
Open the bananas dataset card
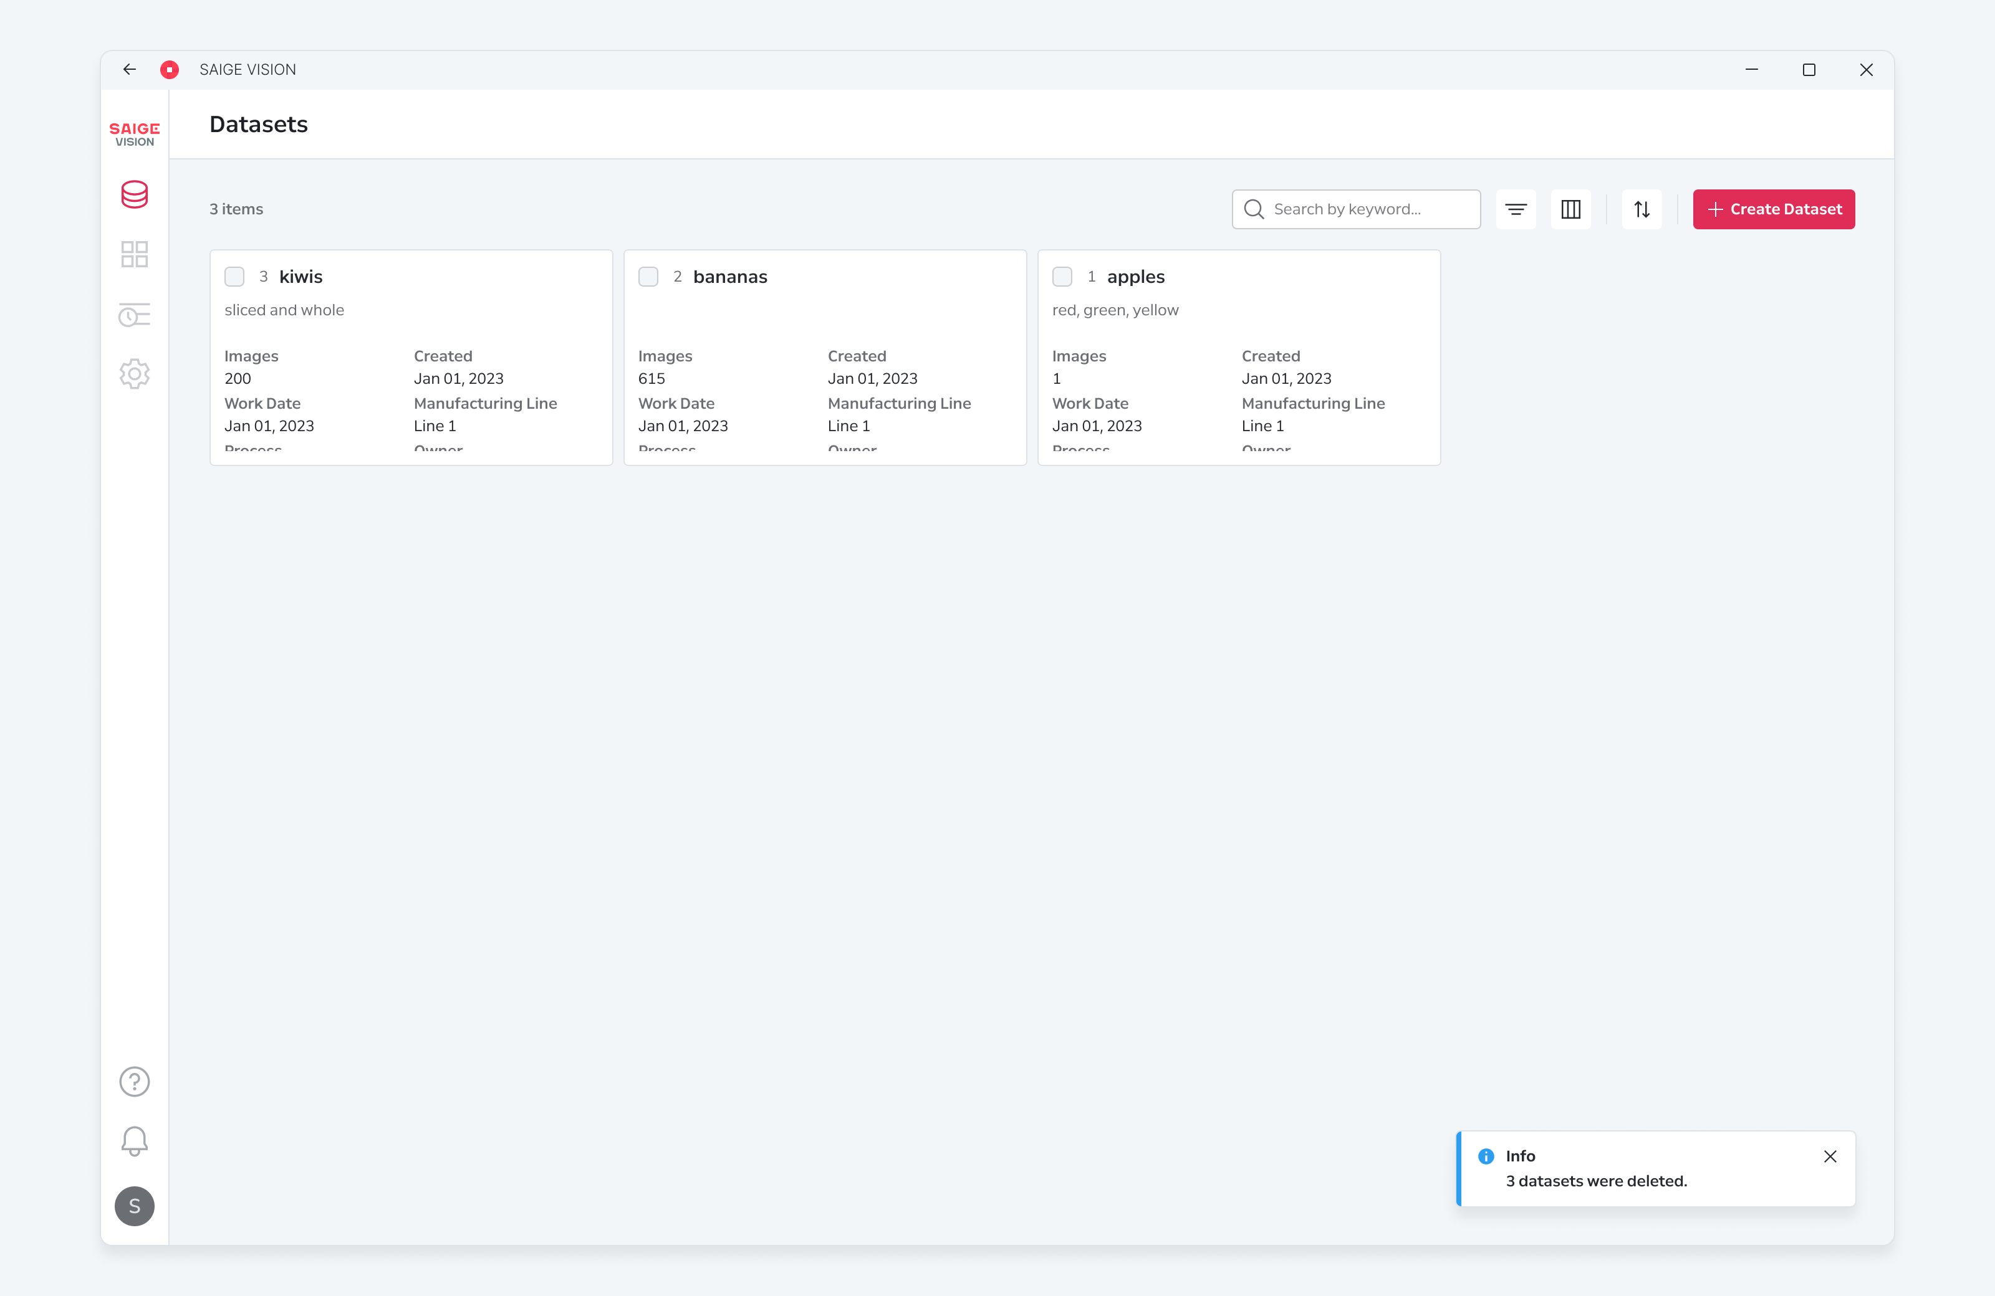825,358
